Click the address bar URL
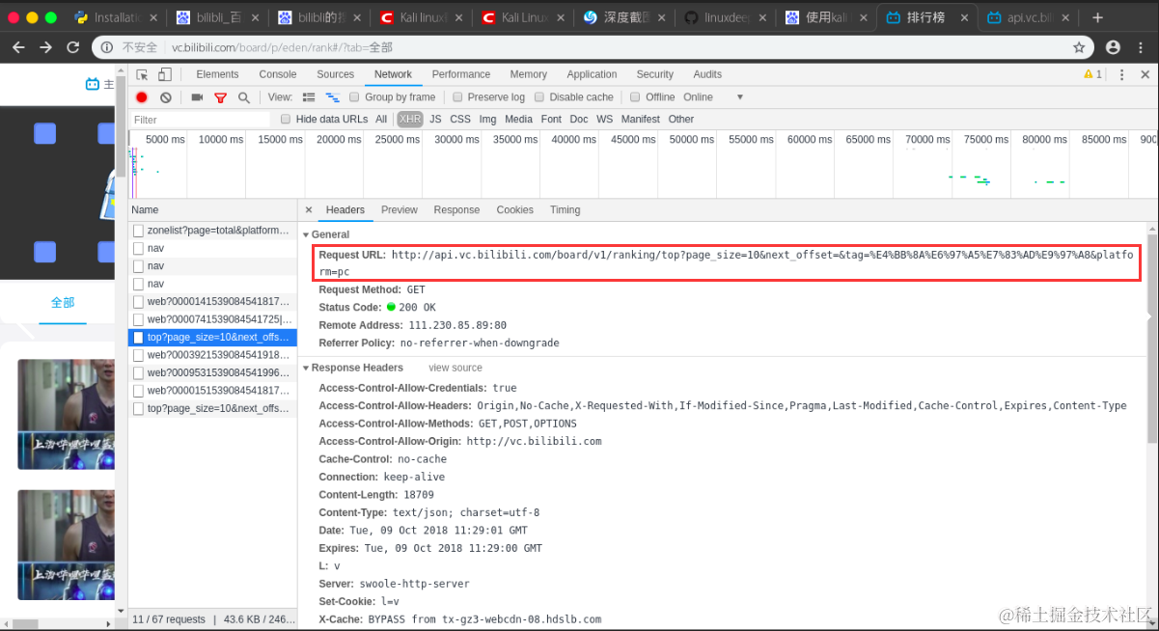The width and height of the screenshot is (1159, 631). pos(282,47)
